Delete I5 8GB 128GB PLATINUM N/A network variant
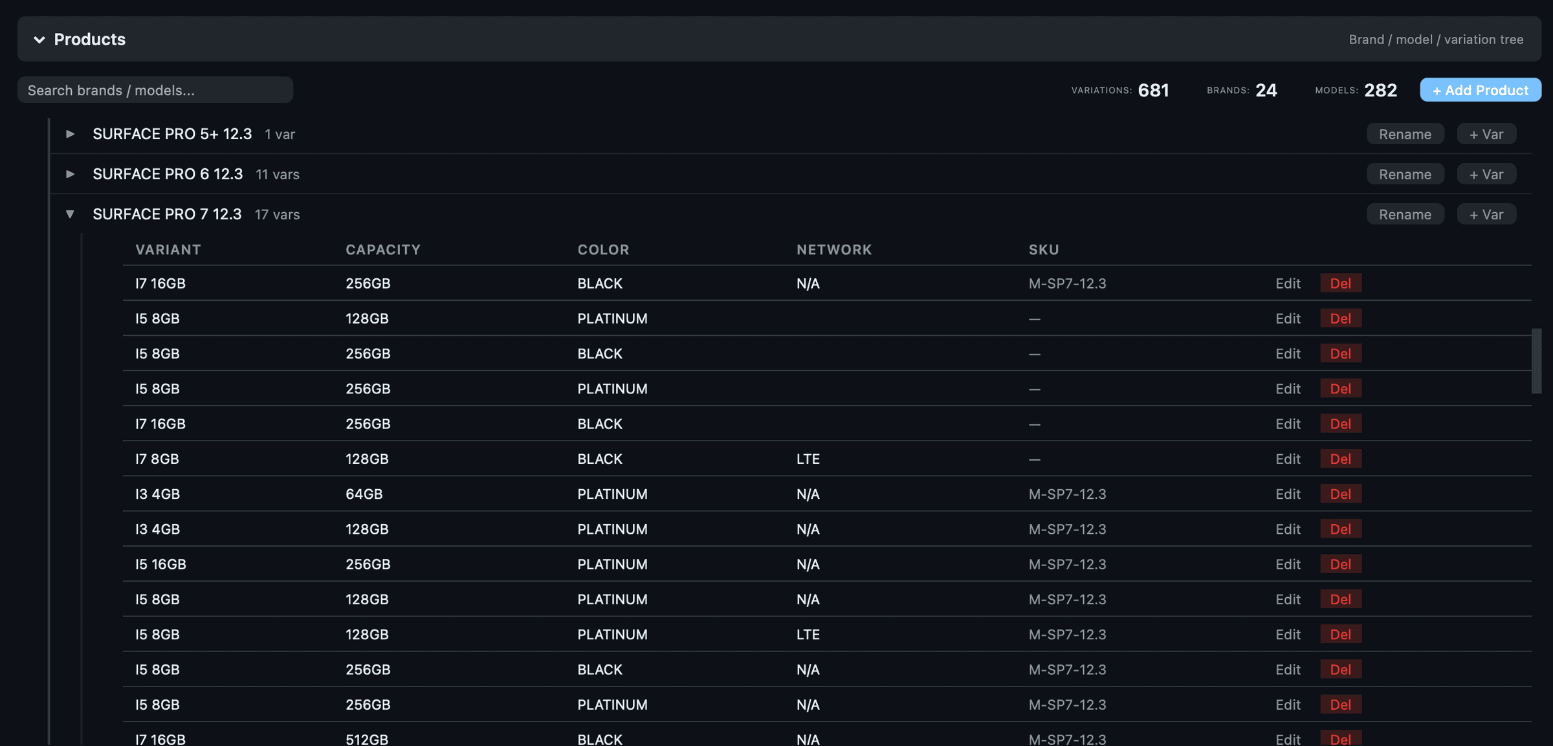Screen dimensions: 1553x746 [x=1341, y=599]
